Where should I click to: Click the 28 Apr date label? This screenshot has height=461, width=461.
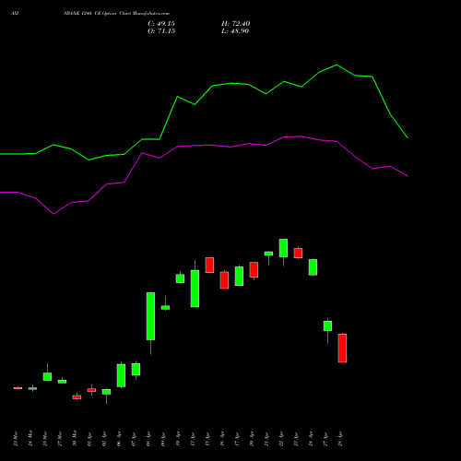tap(340, 439)
